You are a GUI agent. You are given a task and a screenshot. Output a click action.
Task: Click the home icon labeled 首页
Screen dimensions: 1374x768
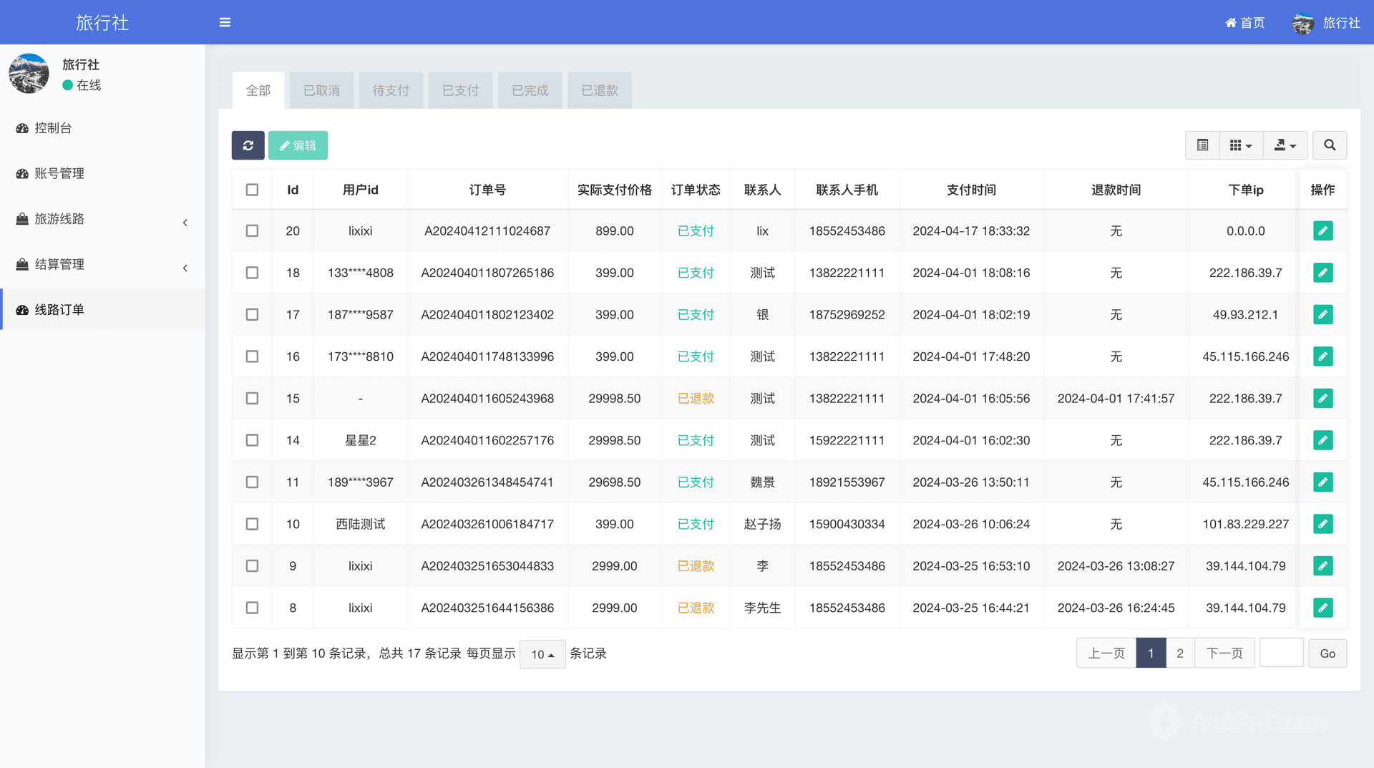pyautogui.click(x=1244, y=23)
